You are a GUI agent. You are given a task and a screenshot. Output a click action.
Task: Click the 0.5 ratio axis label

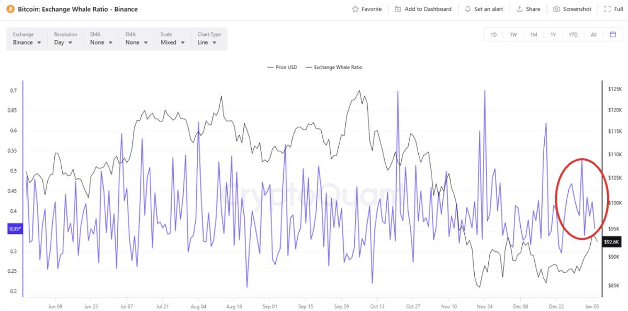(13, 171)
